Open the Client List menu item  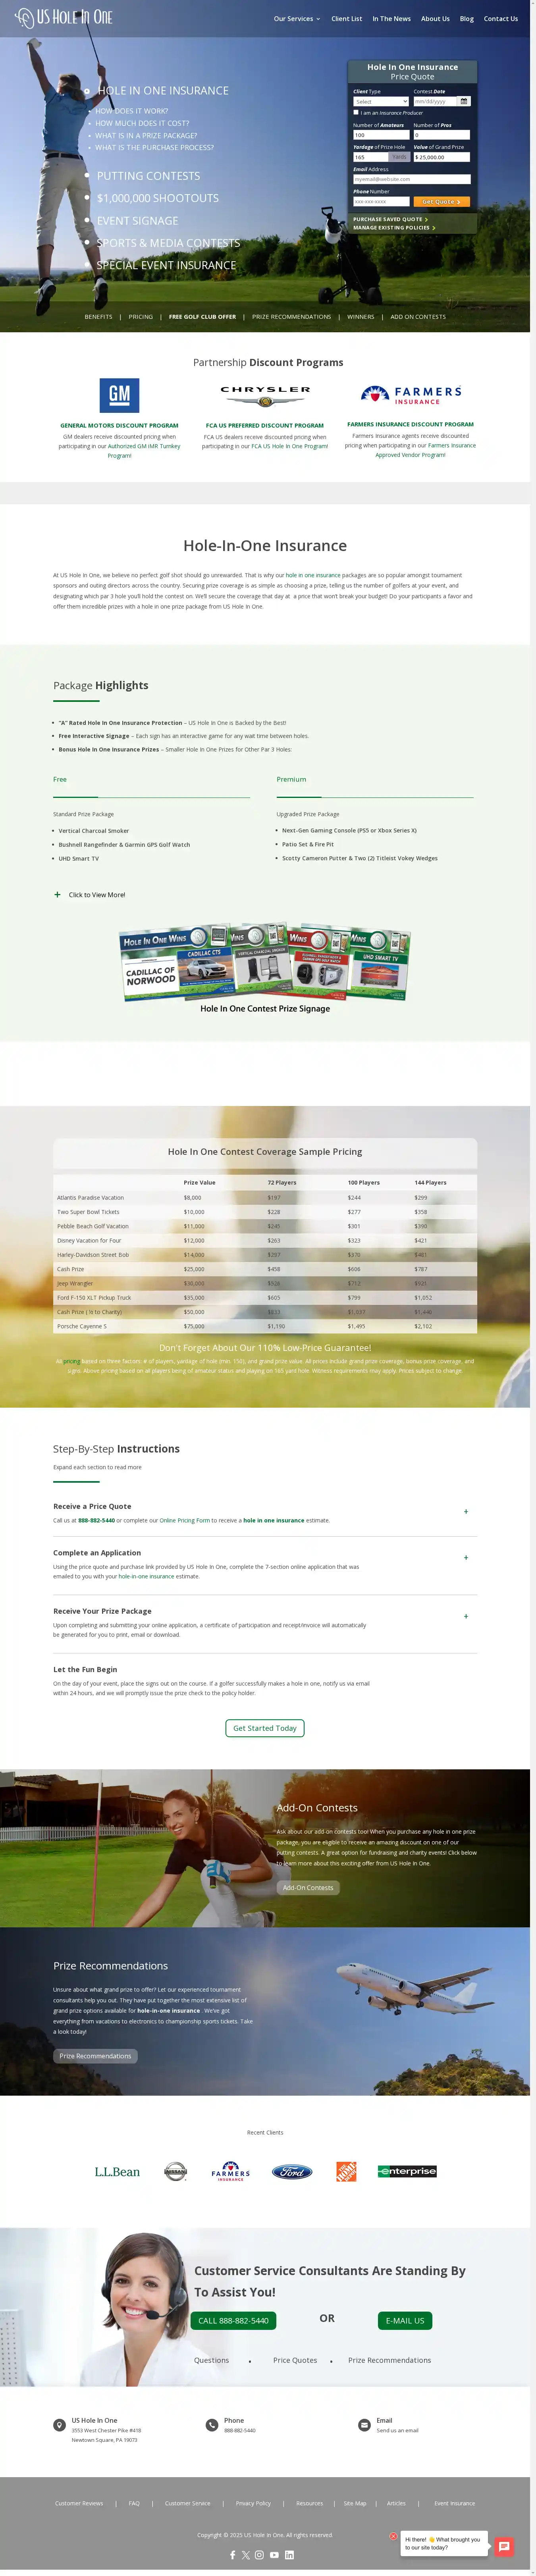[x=346, y=18]
